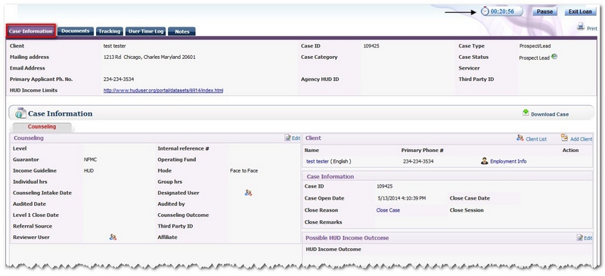Click the Possible HUD Income Outcome heading
This screenshot has width=605, height=276.
tap(347, 238)
